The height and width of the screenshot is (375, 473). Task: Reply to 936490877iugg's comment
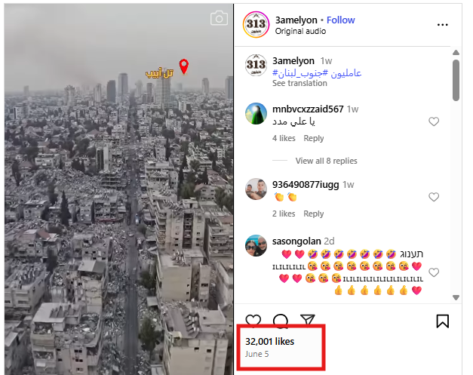(x=313, y=214)
